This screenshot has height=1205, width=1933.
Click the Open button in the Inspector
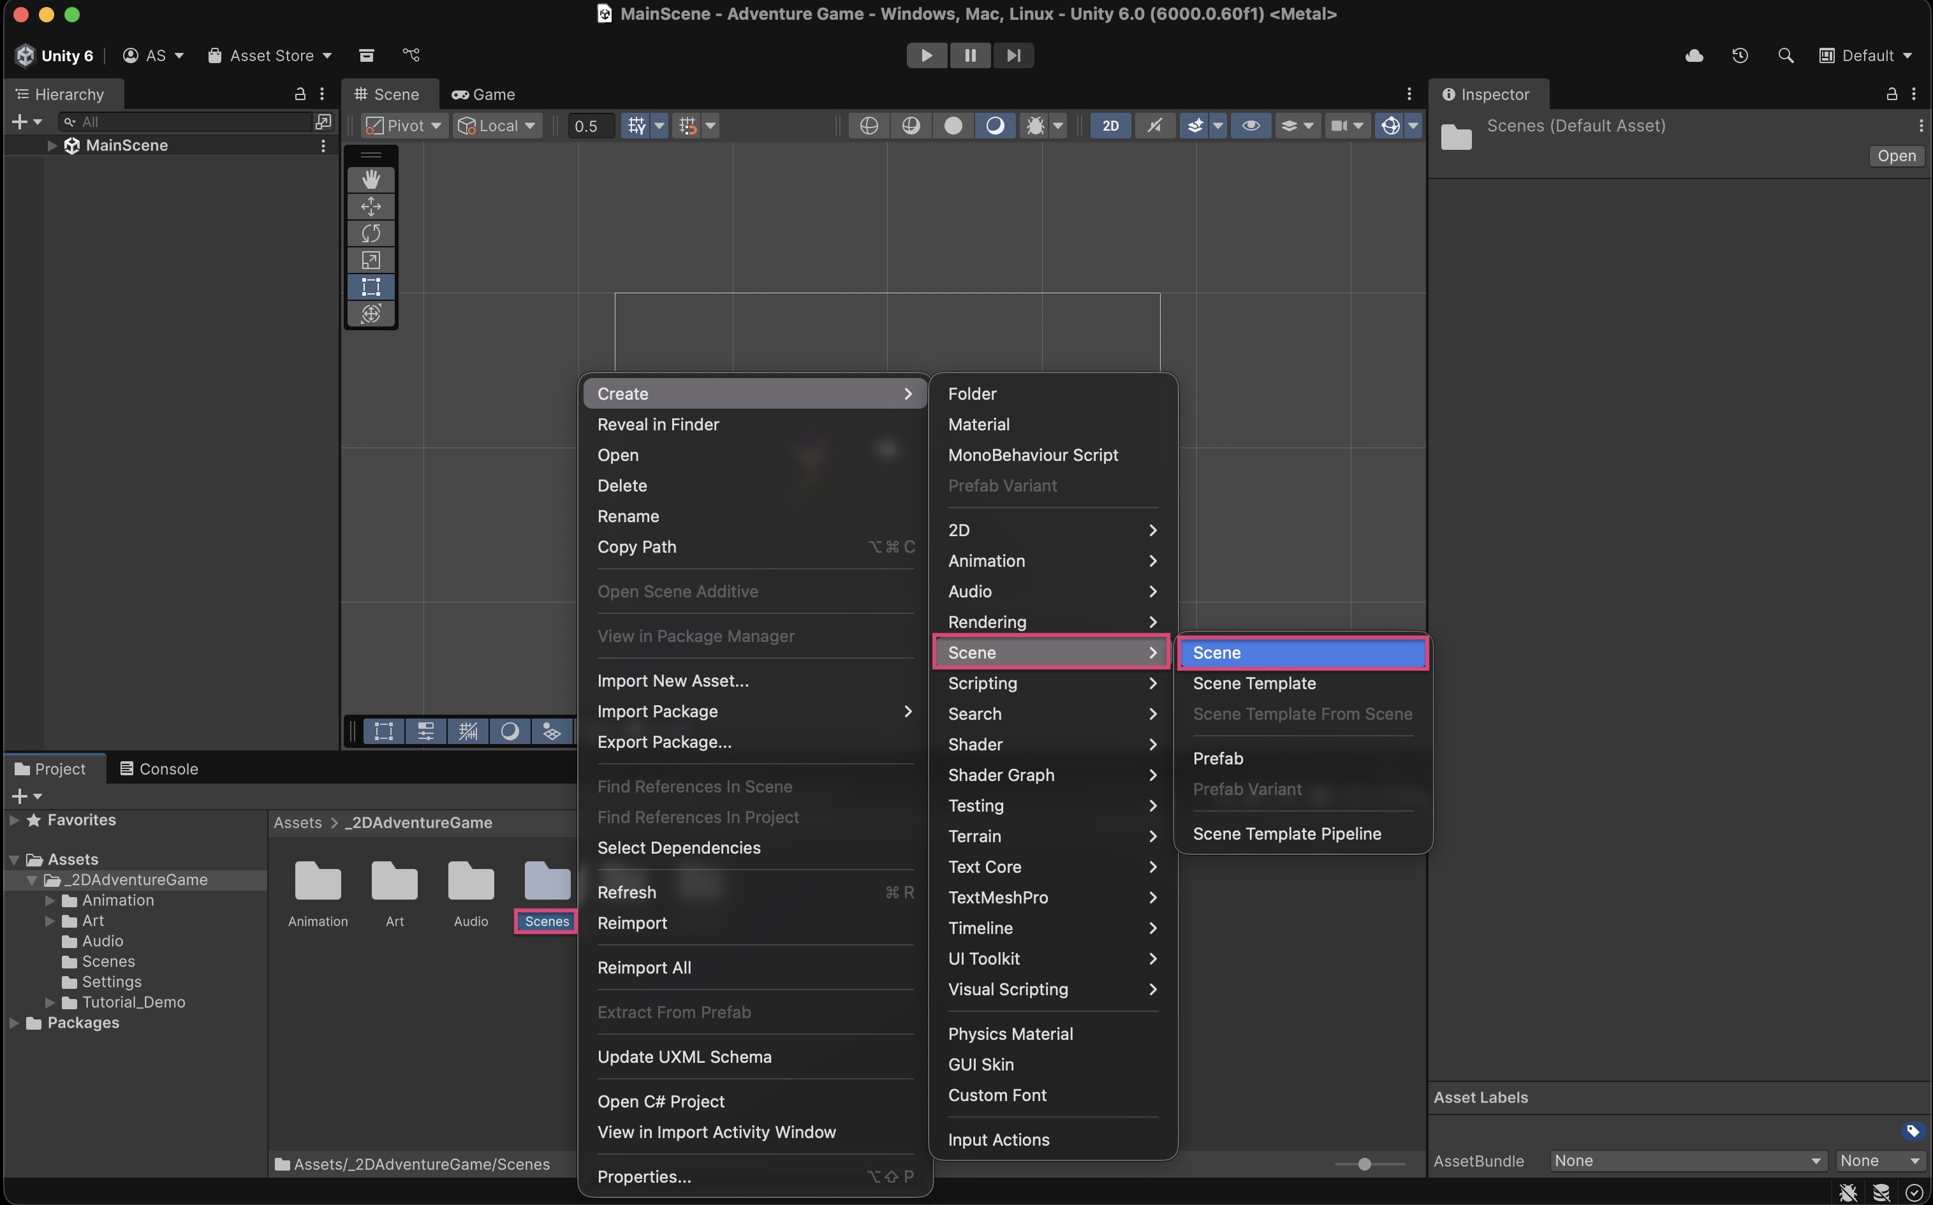(x=1897, y=156)
